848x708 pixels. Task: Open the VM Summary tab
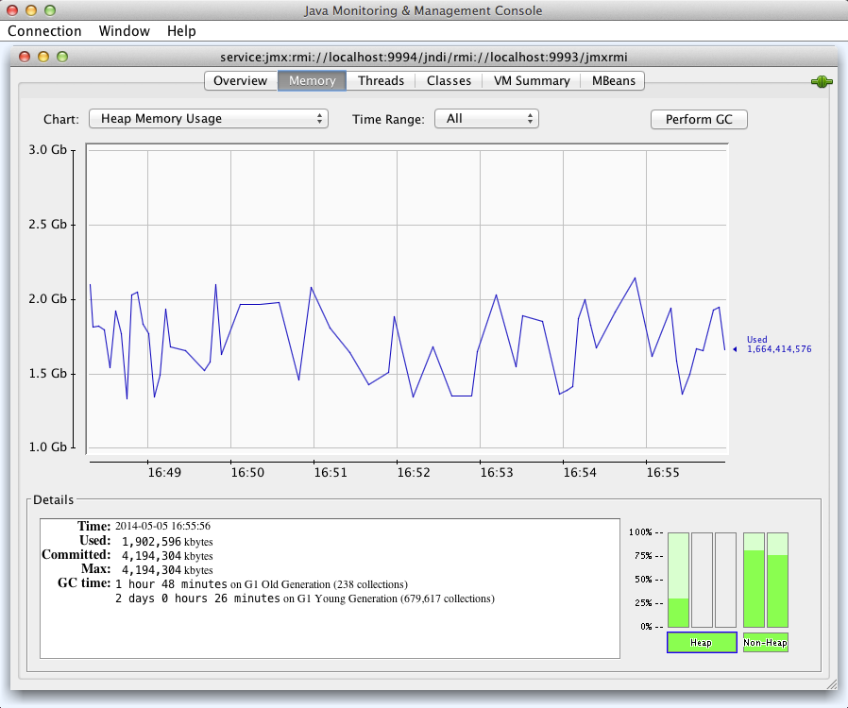[531, 80]
